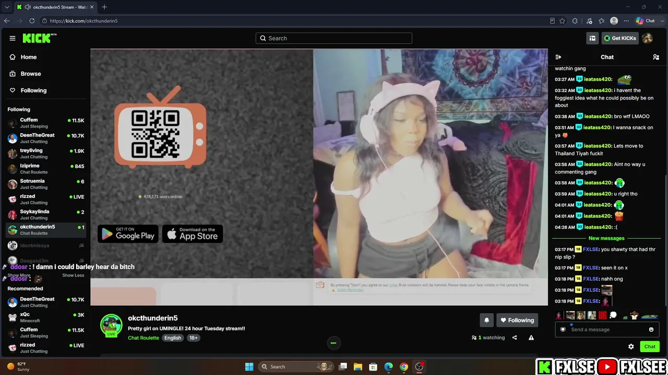This screenshot has width=668, height=375.
Task: Open Cuffem channel in Following list
Action: click(46, 123)
